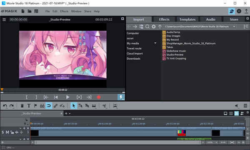The width and height of the screenshot is (250, 150).
Task: Jump to range start marker
Action: tap(46, 97)
